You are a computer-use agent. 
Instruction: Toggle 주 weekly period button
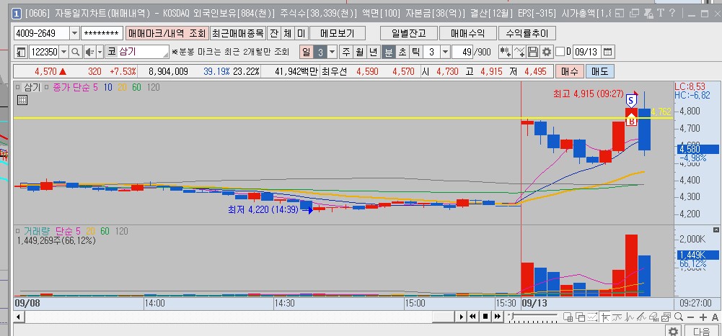[x=345, y=52]
